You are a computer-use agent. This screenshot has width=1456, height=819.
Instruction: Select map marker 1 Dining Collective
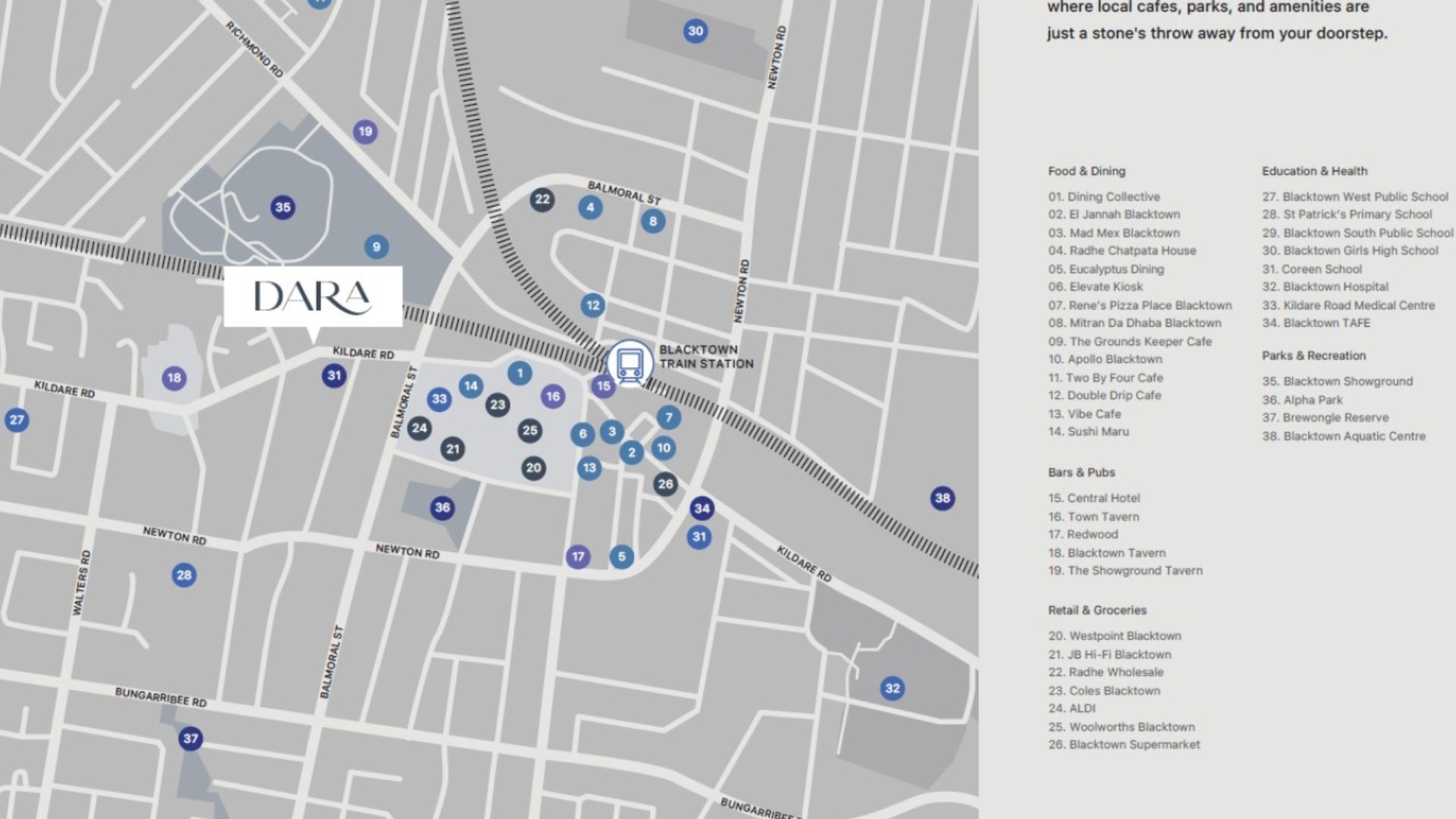[519, 372]
